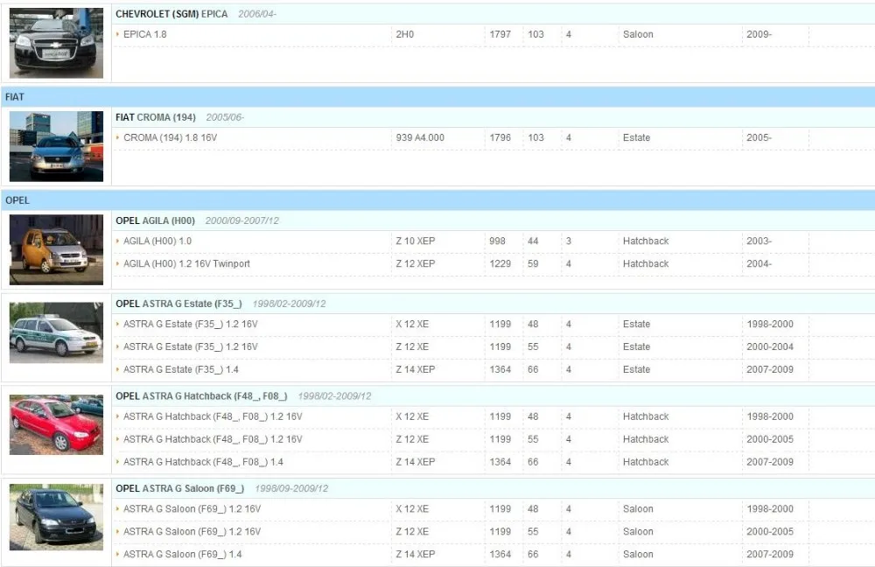Select ASTRA G Saloon (F69_) 1.4 link
Viewport: 875px width, 567px height.
coord(183,554)
